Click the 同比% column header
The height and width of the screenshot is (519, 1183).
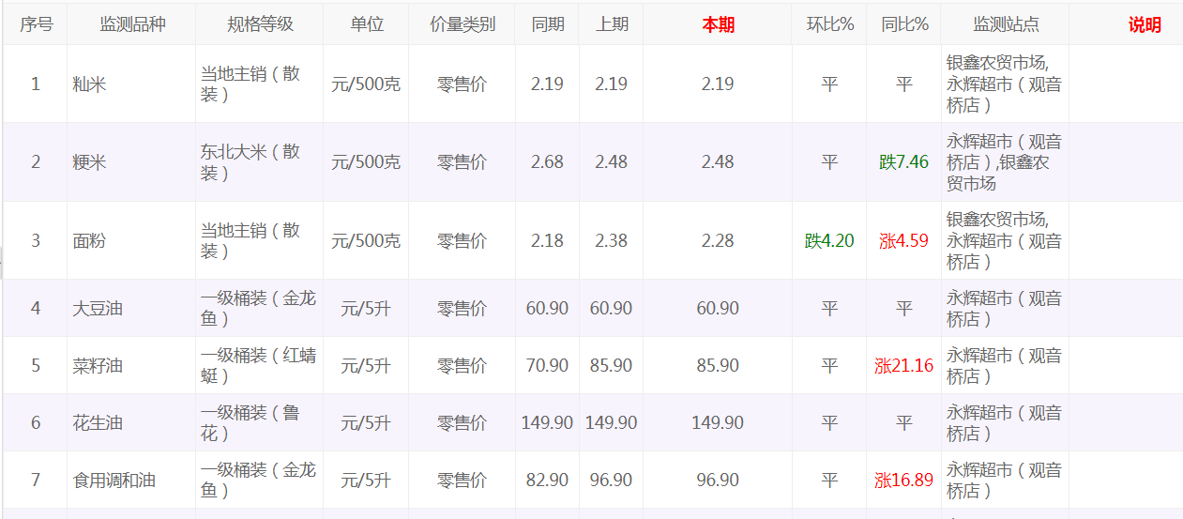(904, 25)
